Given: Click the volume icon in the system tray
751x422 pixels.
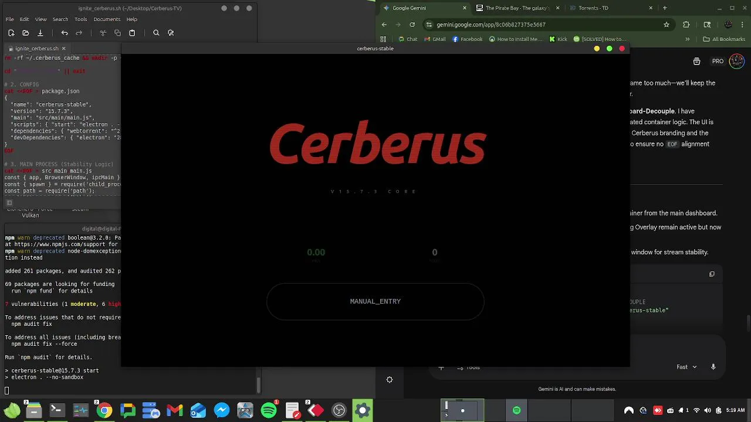Looking at the screenshot, I should point(708,410).
